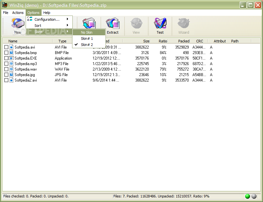Click packed value 755272

click(182, 69)
